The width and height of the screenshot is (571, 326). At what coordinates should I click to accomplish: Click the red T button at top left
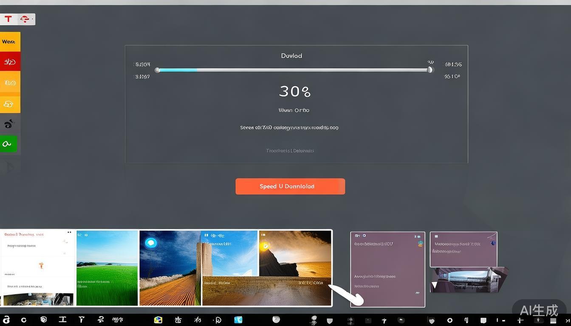click(8, 19)
